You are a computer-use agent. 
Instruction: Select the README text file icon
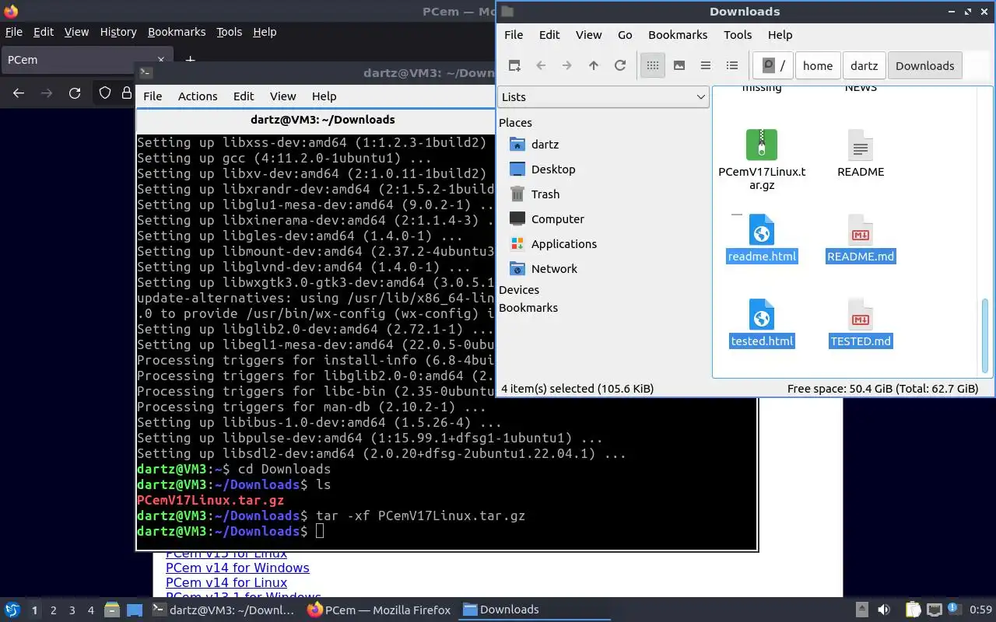(860, 145)
